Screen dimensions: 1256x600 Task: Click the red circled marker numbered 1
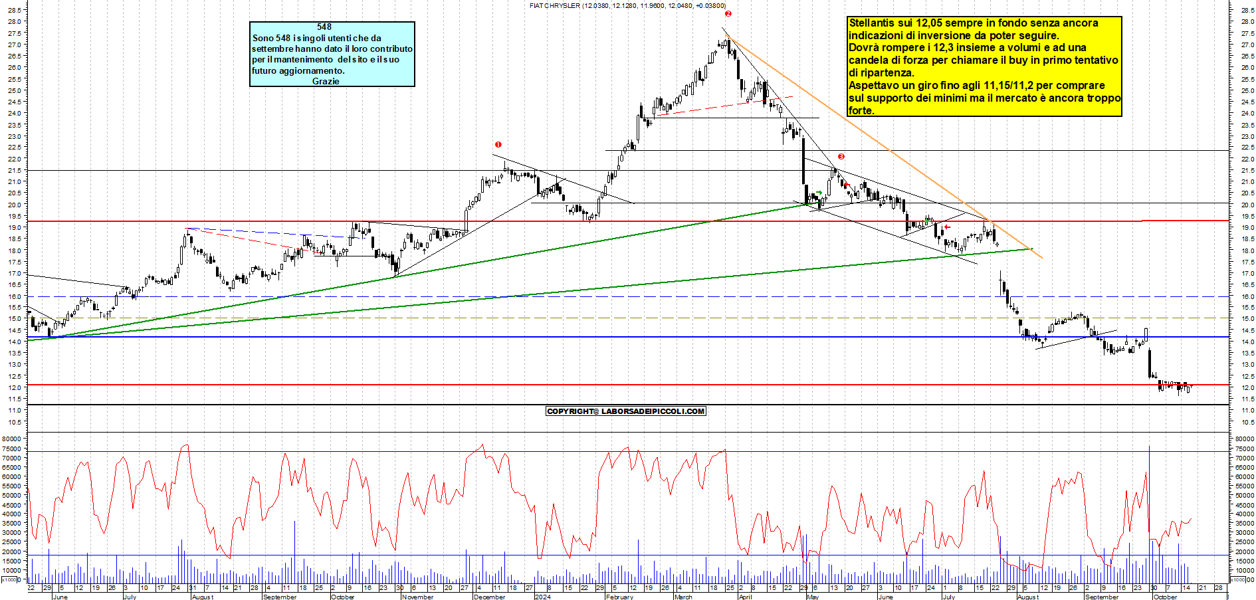tap(498, 144)
